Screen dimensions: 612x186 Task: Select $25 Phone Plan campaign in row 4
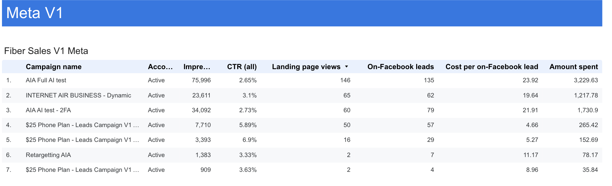click(x=82, y=125)
